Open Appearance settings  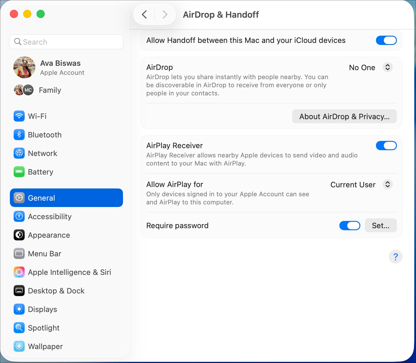[x=49, y=235]
